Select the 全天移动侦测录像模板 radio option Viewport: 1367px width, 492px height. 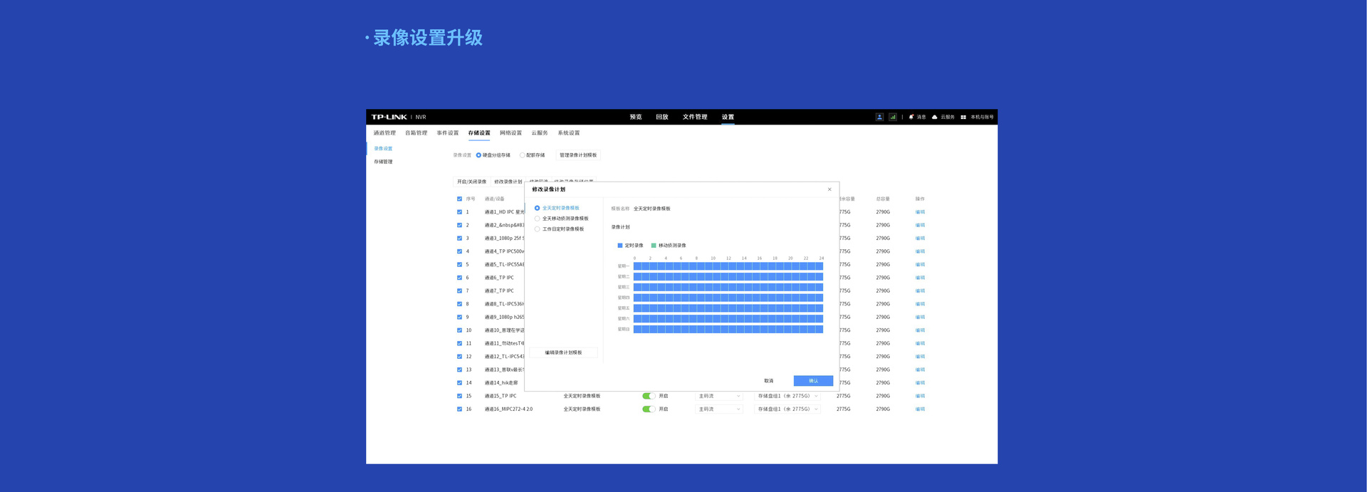(538, 219)
